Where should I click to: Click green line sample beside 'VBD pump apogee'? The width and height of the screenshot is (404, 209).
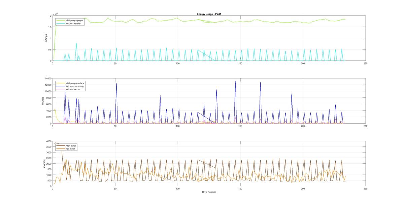click(61, 20)
